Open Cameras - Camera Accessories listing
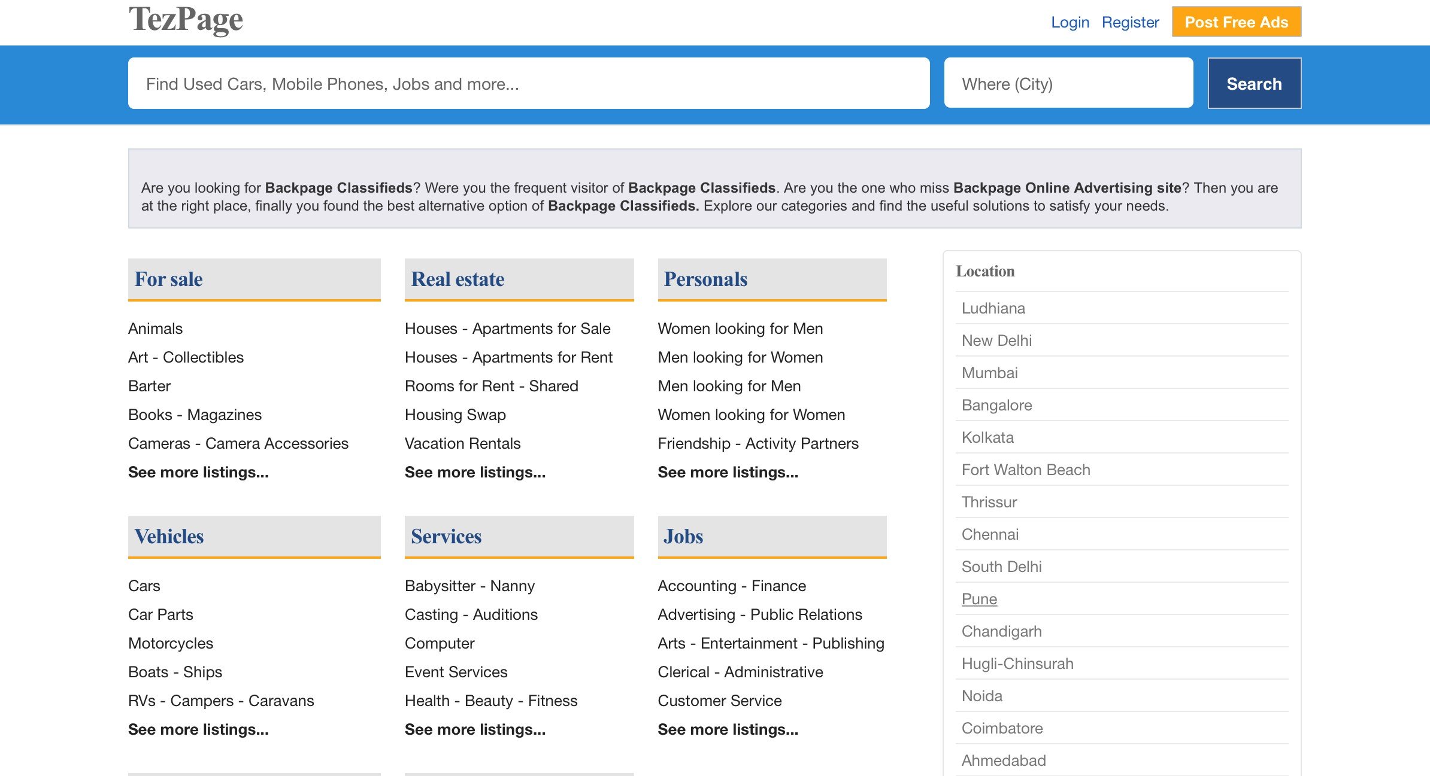 pos(238,443)
